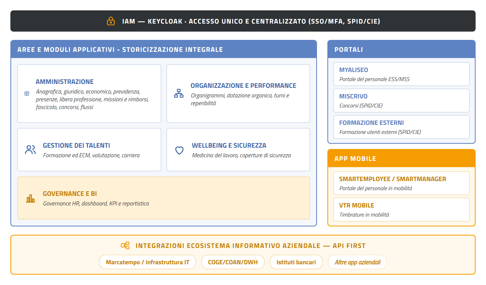Click the GESTIONE DEI TALENTI heading
Viewport: 486px width, 285px height.
pyautogui.click(x=76, y=145)
